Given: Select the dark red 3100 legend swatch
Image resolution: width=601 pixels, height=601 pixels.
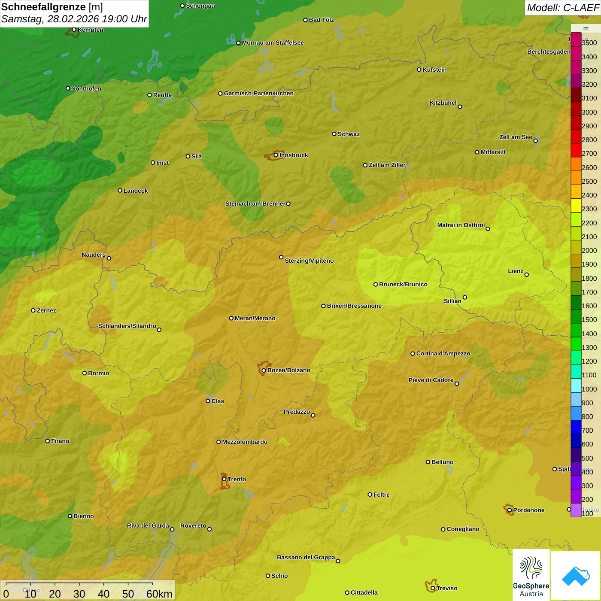Looking at the screenshot, I should point(576,95).
